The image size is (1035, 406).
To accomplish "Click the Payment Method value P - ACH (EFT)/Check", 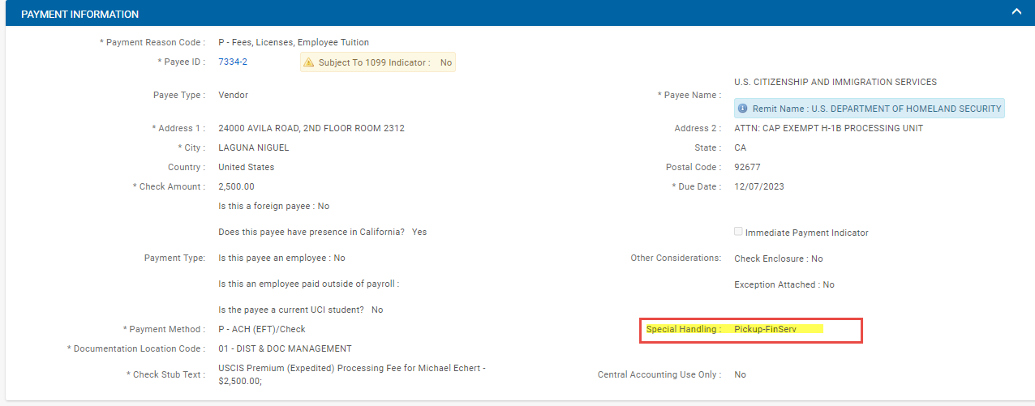I will [262, 329].
